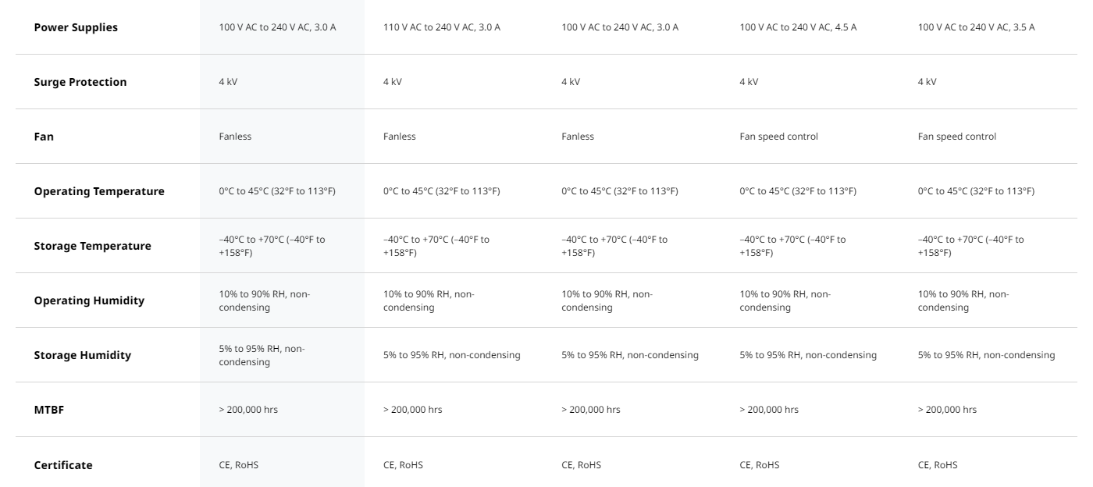Select the MTBF row header

(x=49, y=410)
